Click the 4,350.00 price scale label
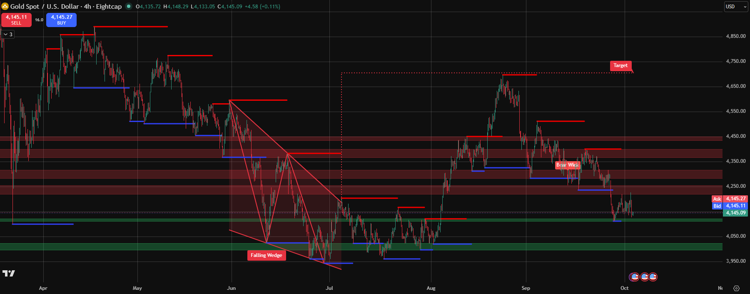750x294 pixels. point(736,161)
